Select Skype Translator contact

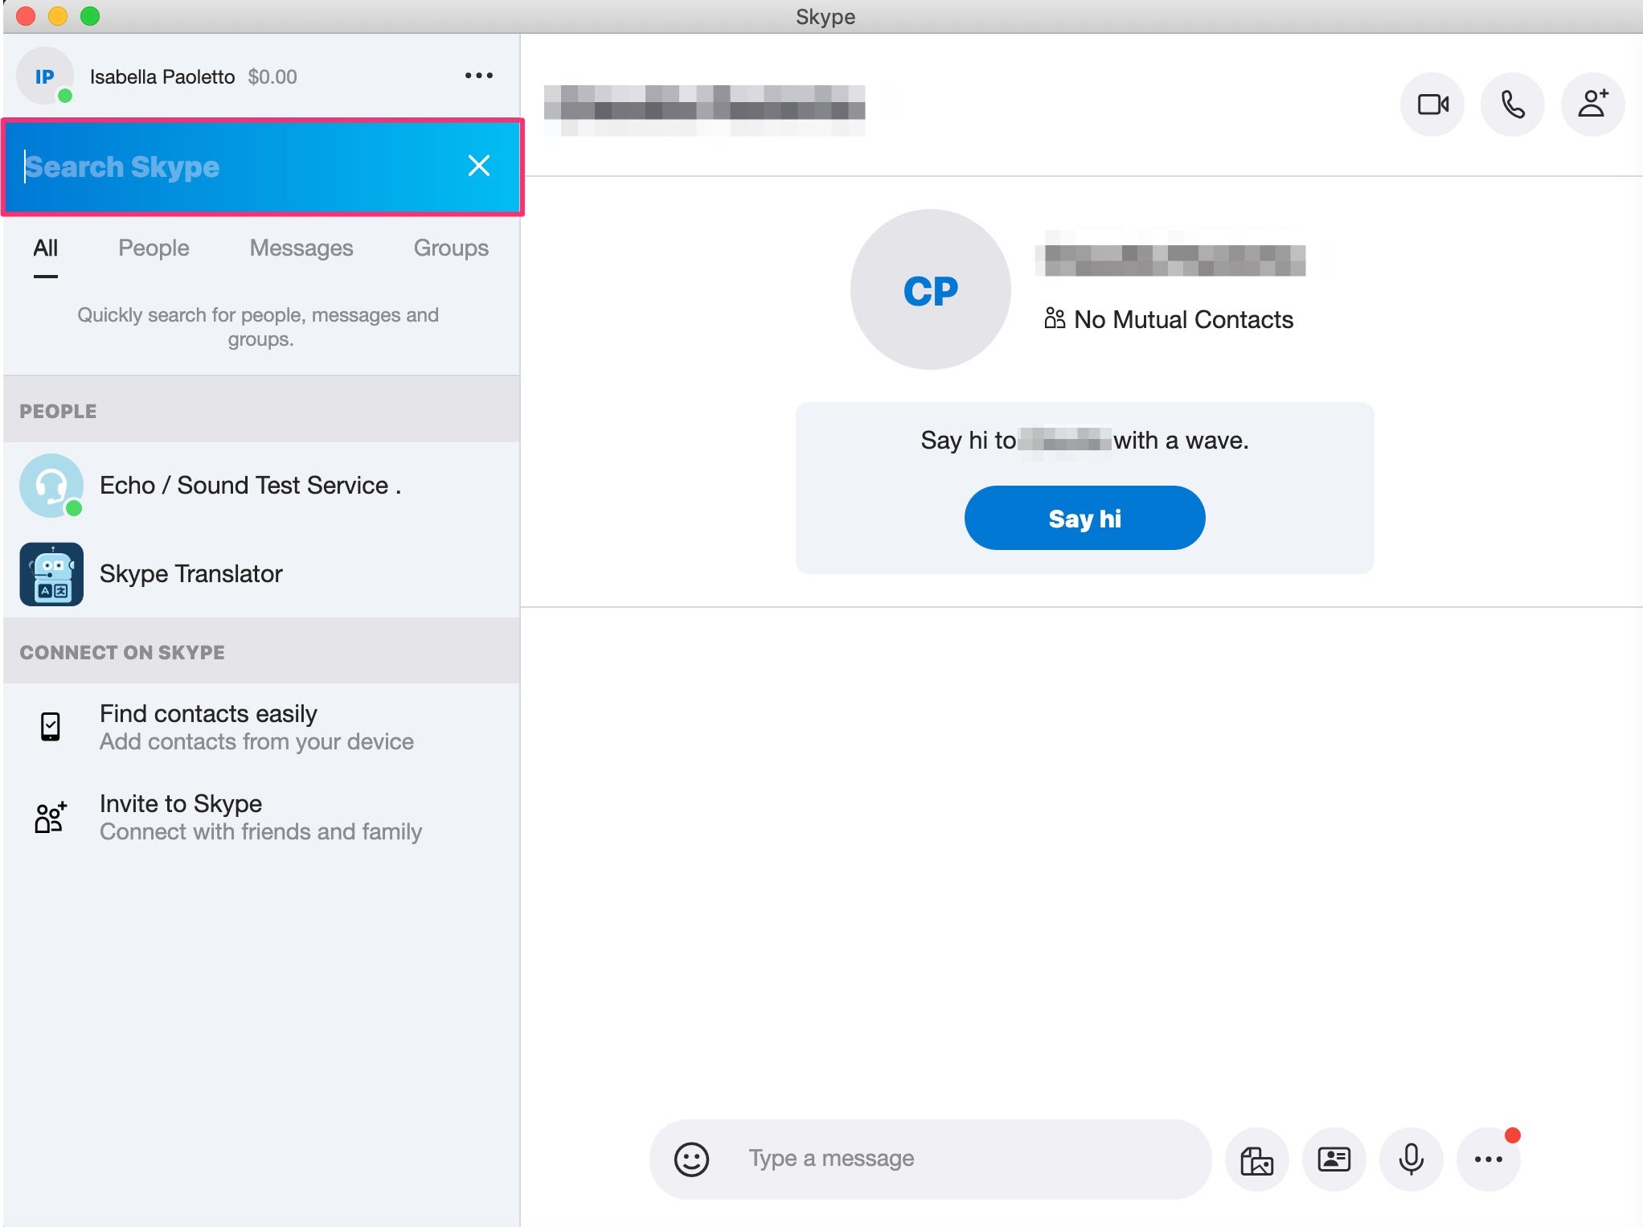click(261, 574)
